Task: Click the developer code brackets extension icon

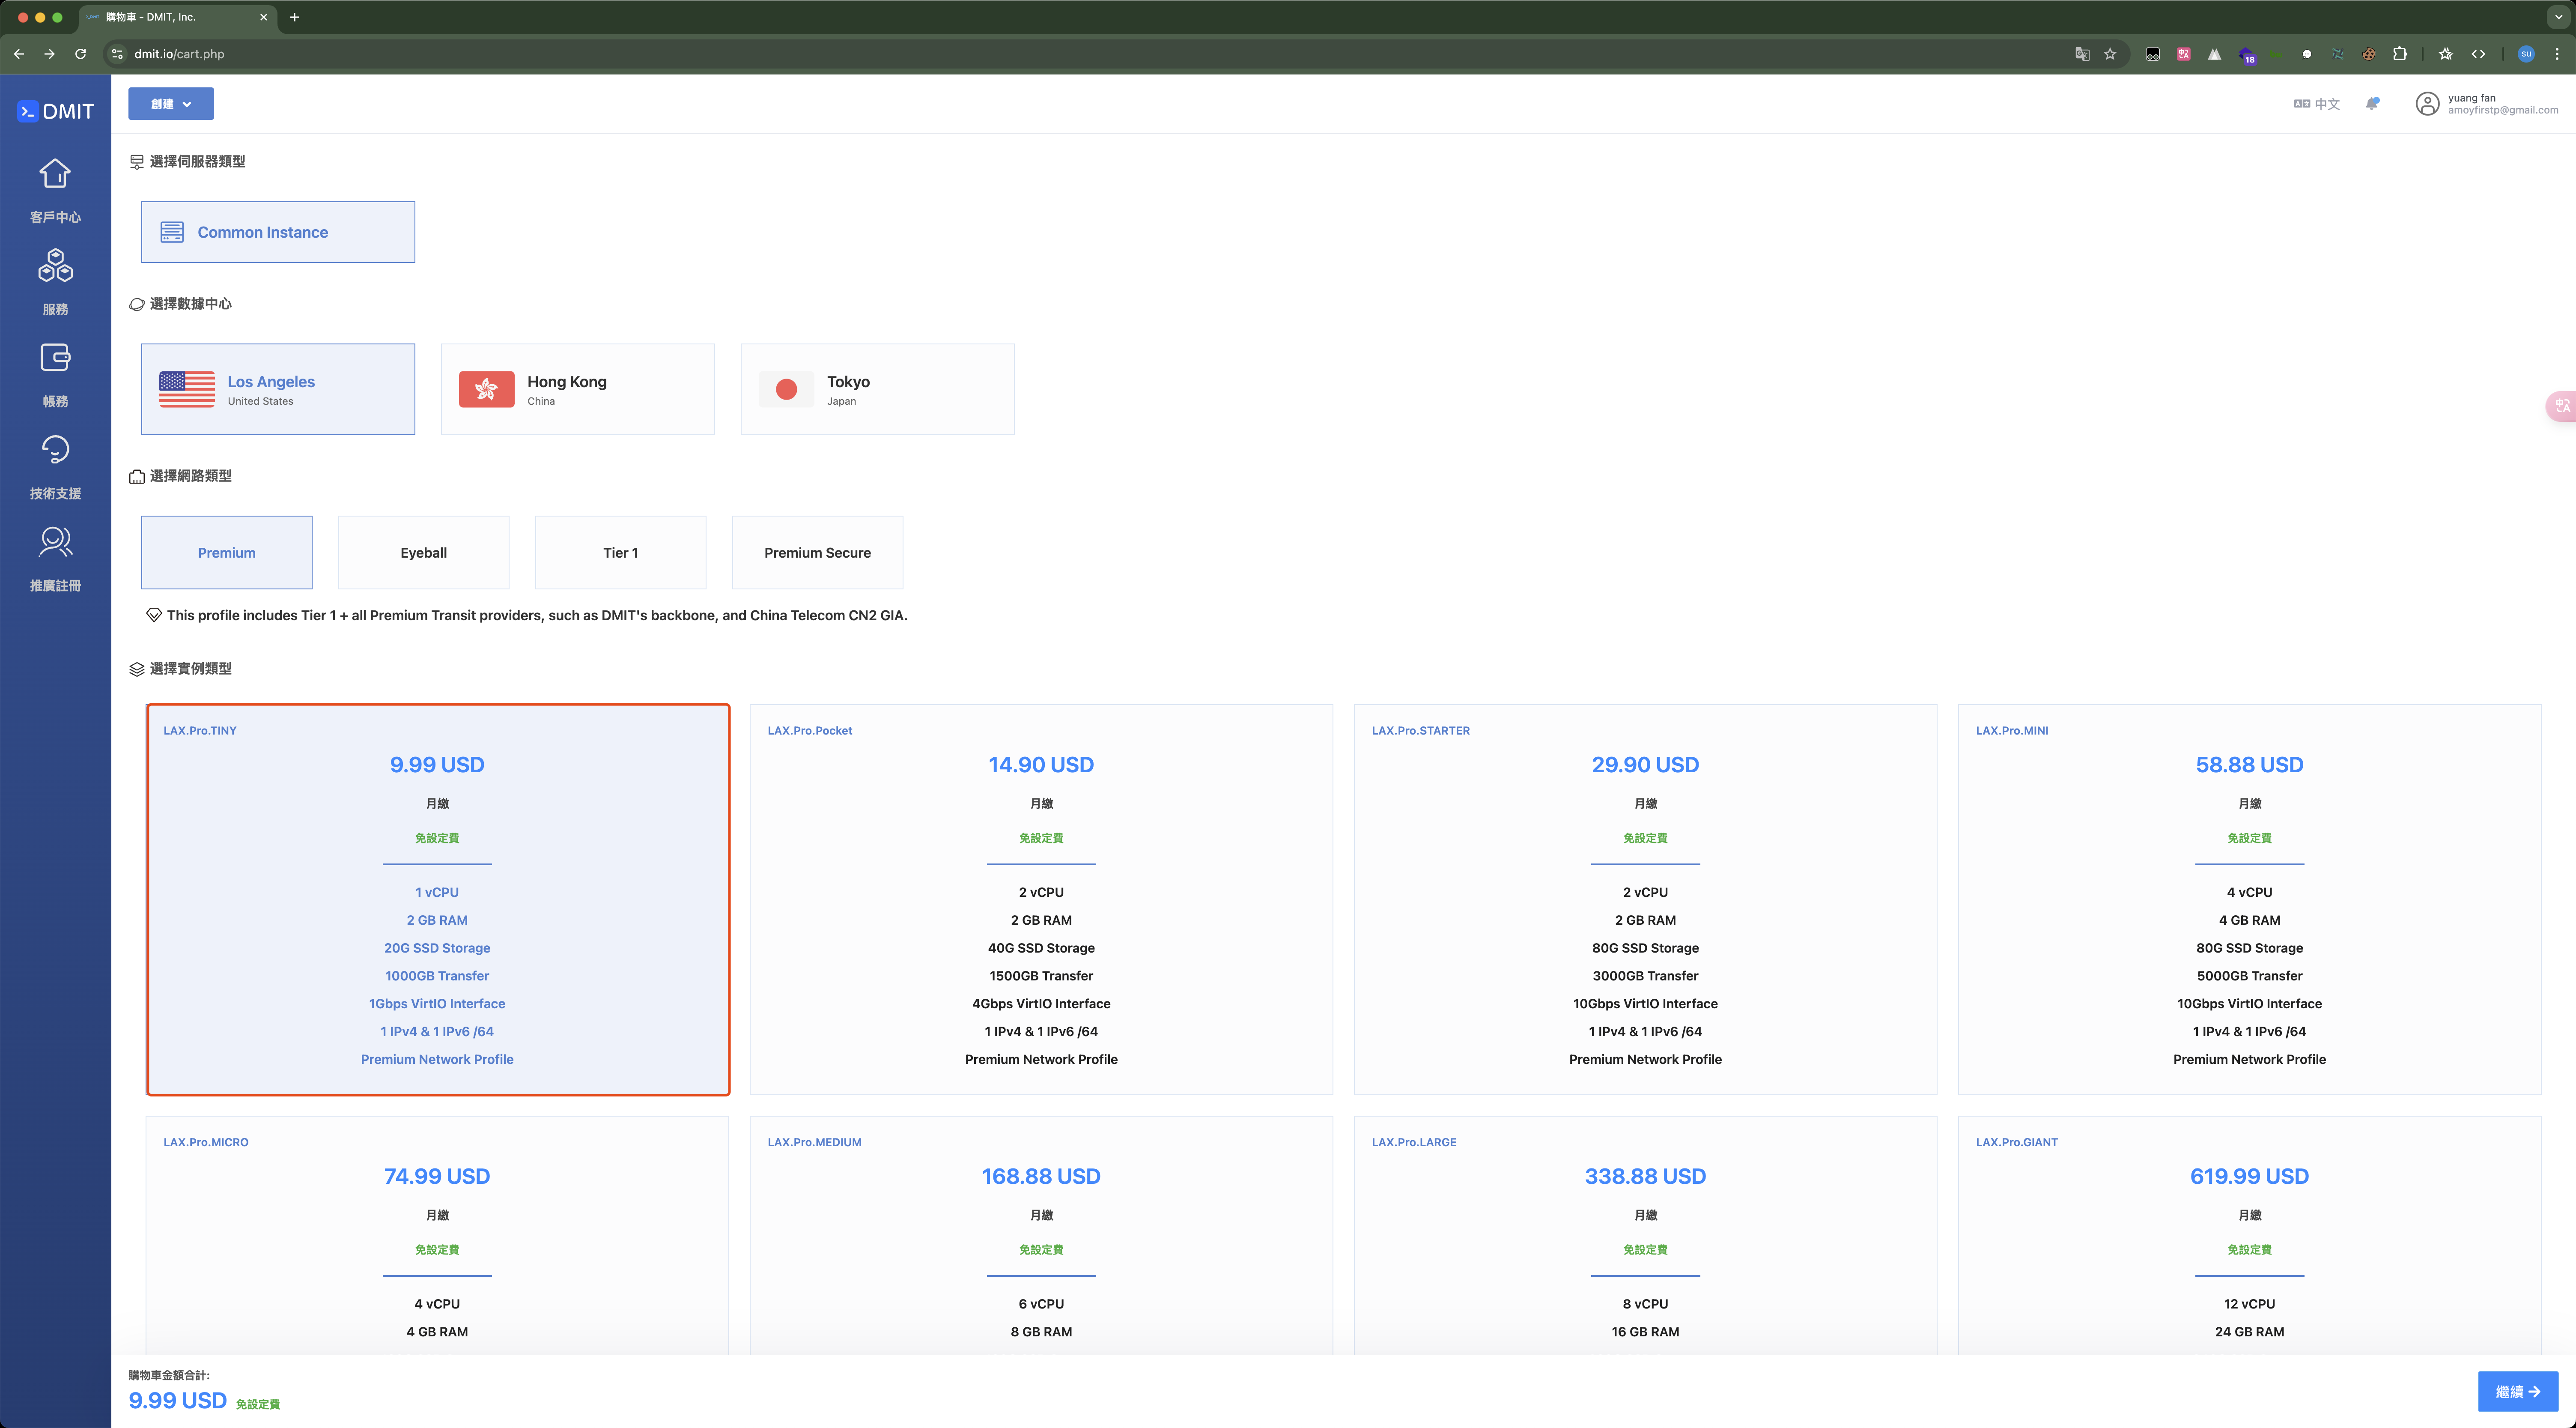Action: 2478,54
